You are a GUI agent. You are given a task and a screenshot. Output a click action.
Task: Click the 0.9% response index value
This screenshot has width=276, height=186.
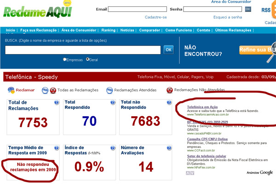point(89,167)
